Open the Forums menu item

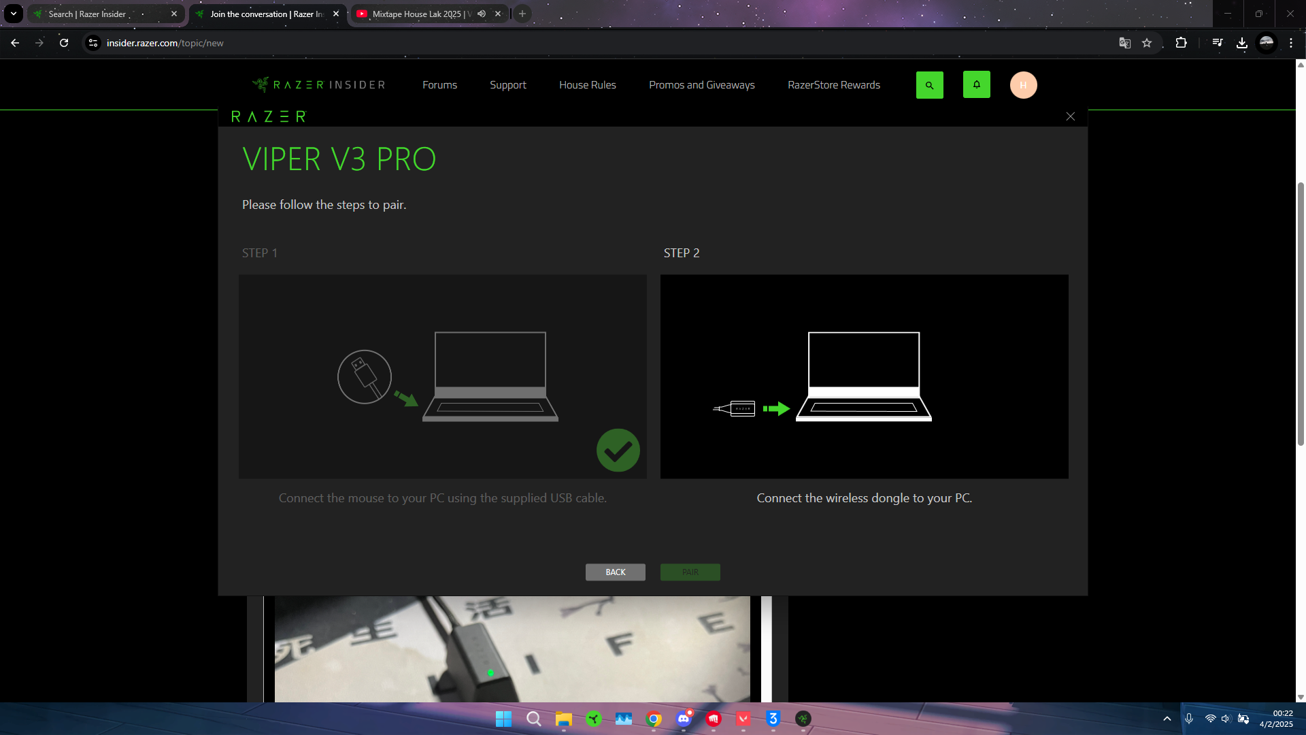(x=439, y=85)
